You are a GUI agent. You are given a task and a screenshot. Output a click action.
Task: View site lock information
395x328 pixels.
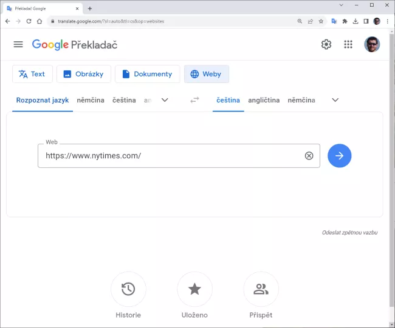[x=53, y=21]
